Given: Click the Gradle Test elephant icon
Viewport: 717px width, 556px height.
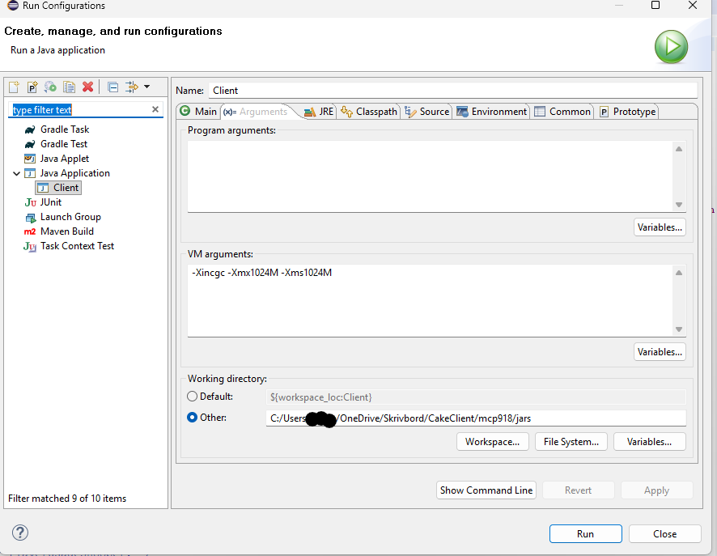Looking at the screenshot, I should click(30, 145).
